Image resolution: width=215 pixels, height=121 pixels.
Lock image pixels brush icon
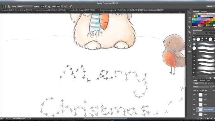click(200, 90)
